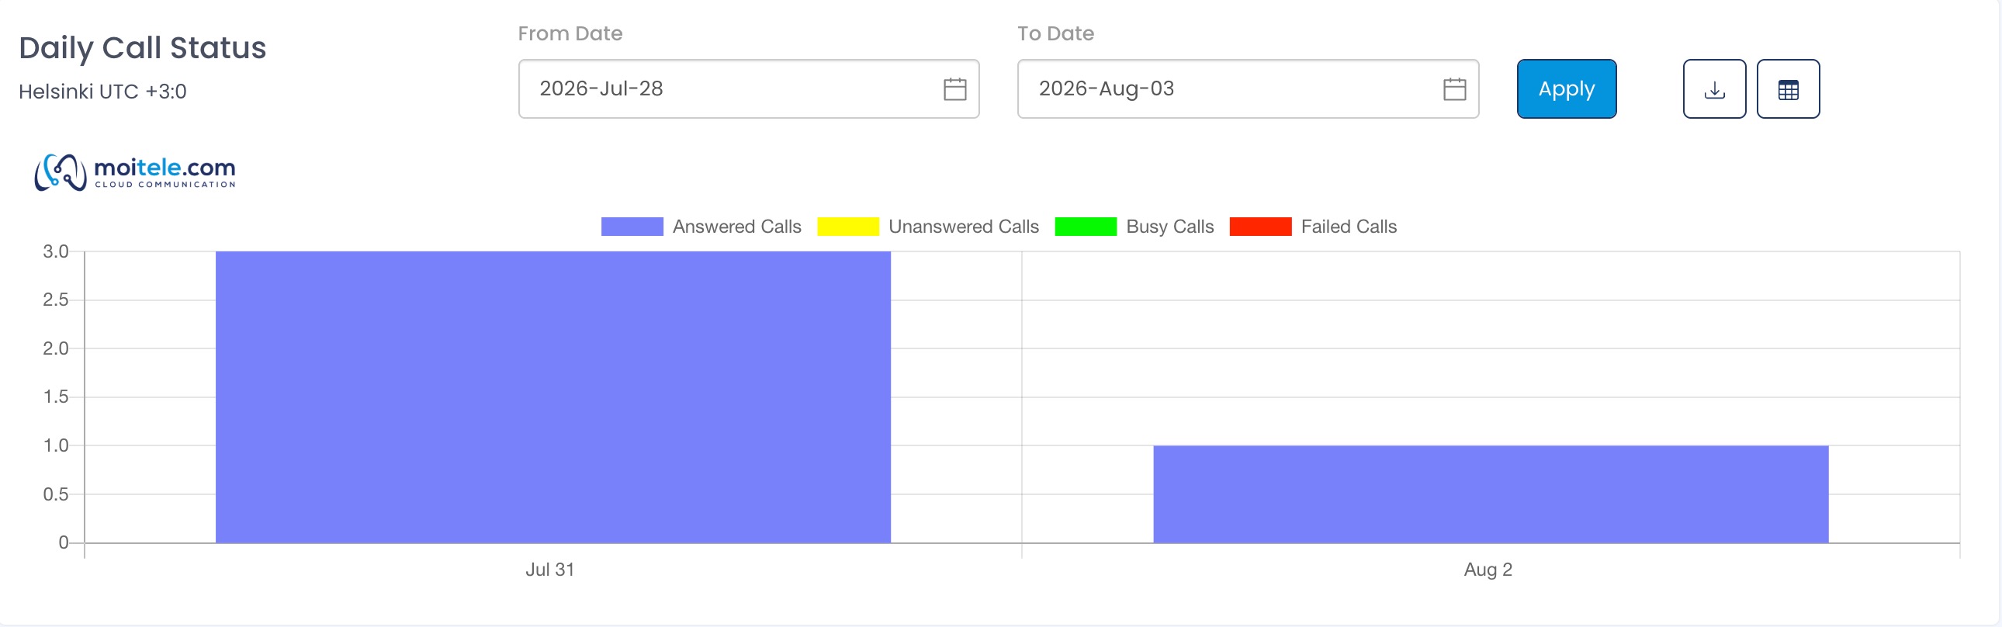This screenshot has height=627, width=2002.
Task: Click the To Date field showing 2026-Aug-03
Action: 1247,88
